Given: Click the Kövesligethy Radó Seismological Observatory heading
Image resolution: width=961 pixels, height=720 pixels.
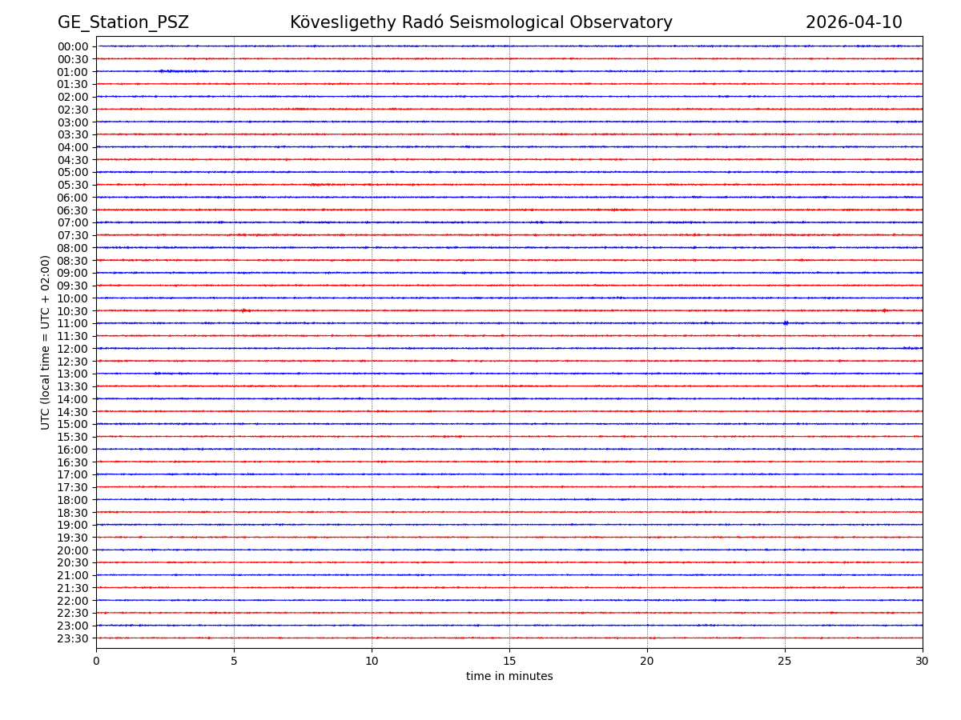Looking at the screenshot, I should tap(480, 22).
